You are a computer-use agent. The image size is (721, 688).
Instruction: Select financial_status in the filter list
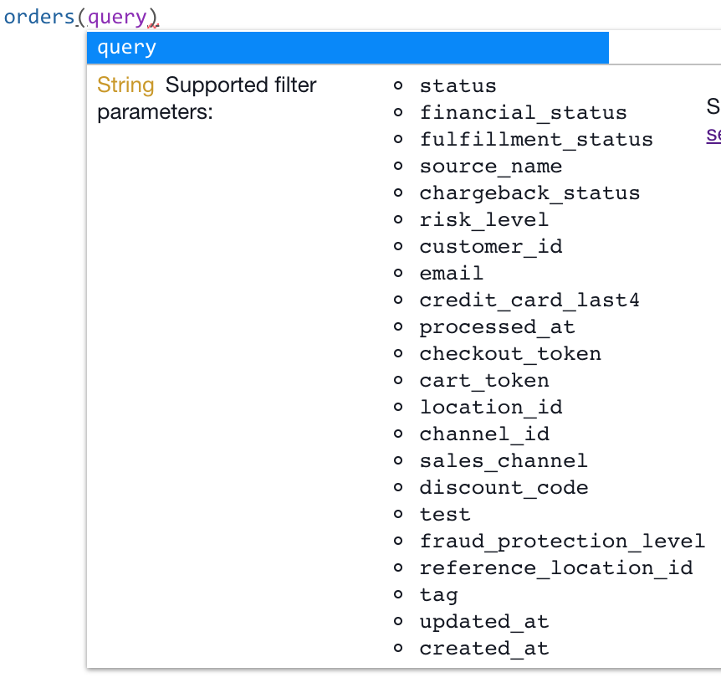[x=523, y=113]
